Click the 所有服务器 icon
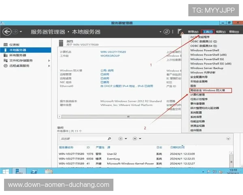The image size is (243, 195). coord(6,55)
